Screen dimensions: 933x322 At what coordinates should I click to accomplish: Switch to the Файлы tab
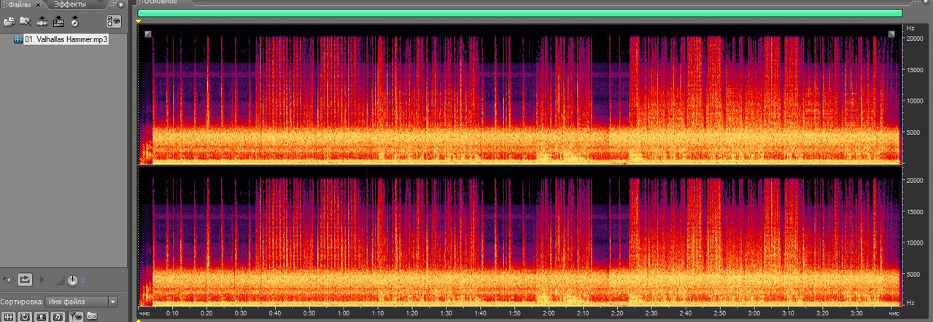pos(19,4)
